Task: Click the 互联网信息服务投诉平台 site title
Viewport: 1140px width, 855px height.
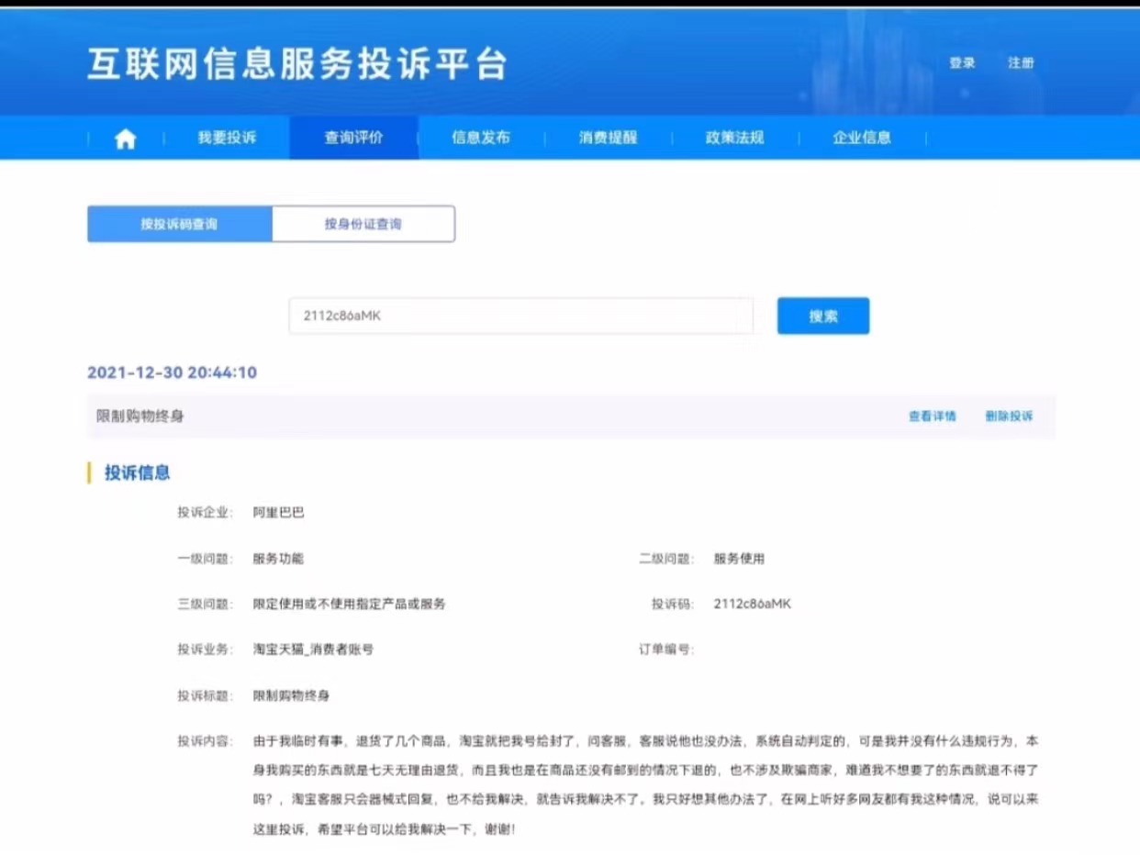Action: click(296, 63)
